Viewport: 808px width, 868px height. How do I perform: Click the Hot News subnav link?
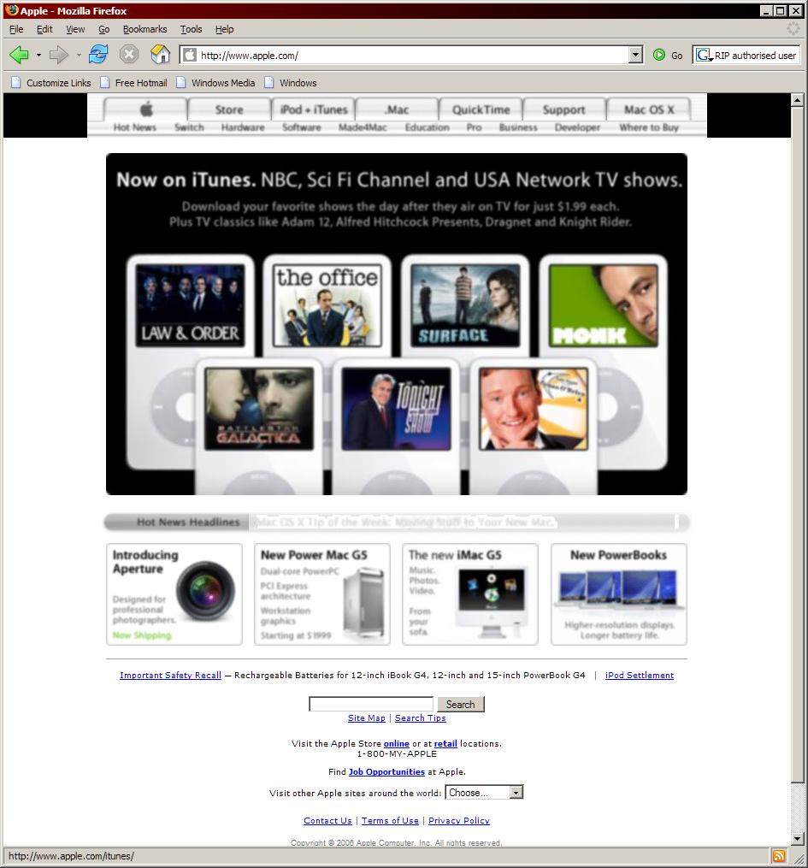click(x=135, y=127)
